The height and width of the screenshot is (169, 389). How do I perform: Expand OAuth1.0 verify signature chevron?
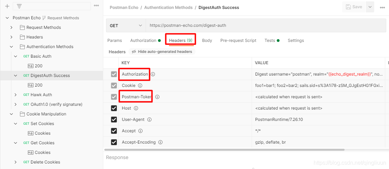[15, 104]
